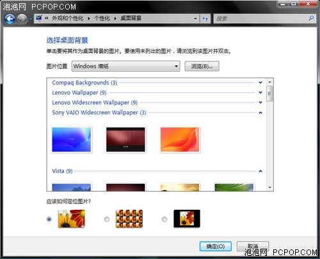
Task: Select the center positioning radio button
Action: pos(164,219)
